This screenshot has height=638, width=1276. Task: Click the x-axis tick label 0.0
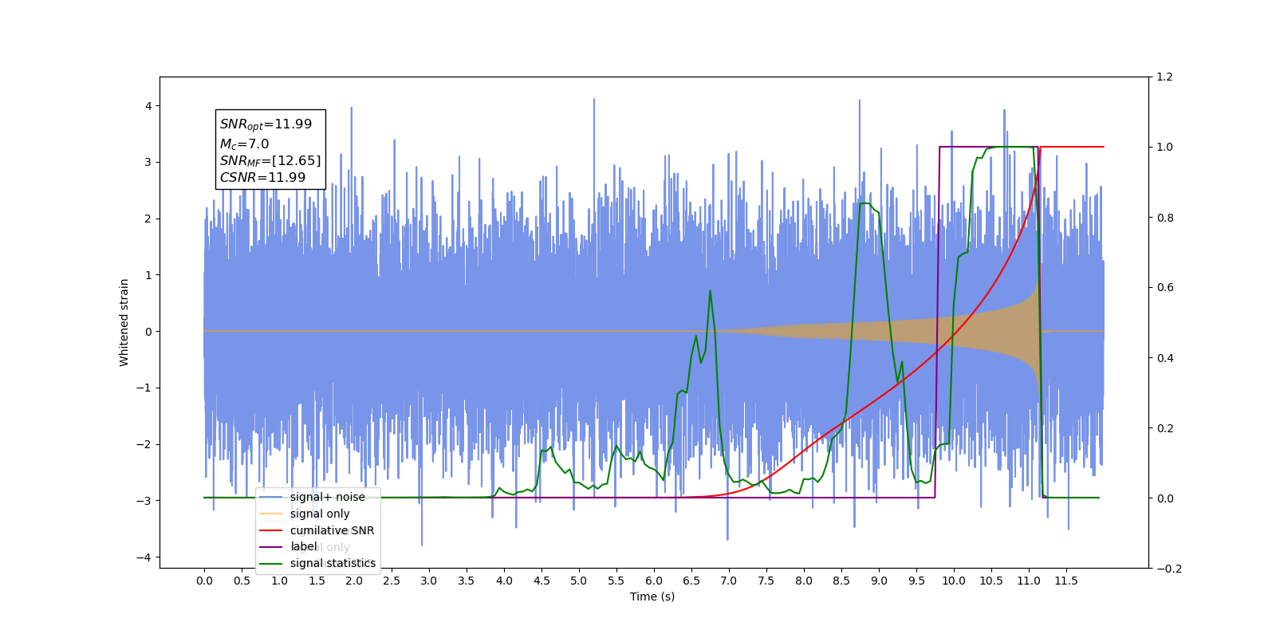coord(204,581)
